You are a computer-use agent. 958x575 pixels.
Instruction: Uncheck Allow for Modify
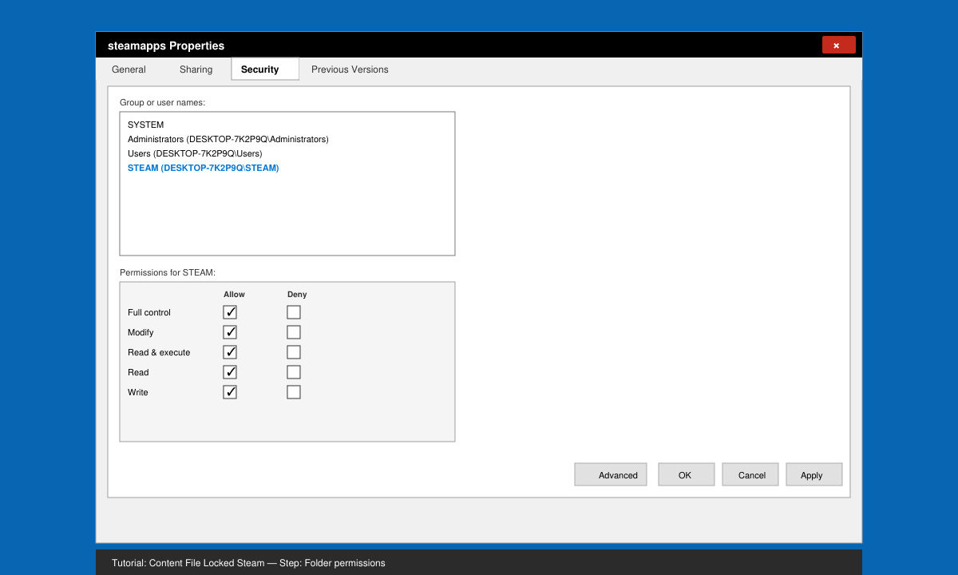[230, 332]
